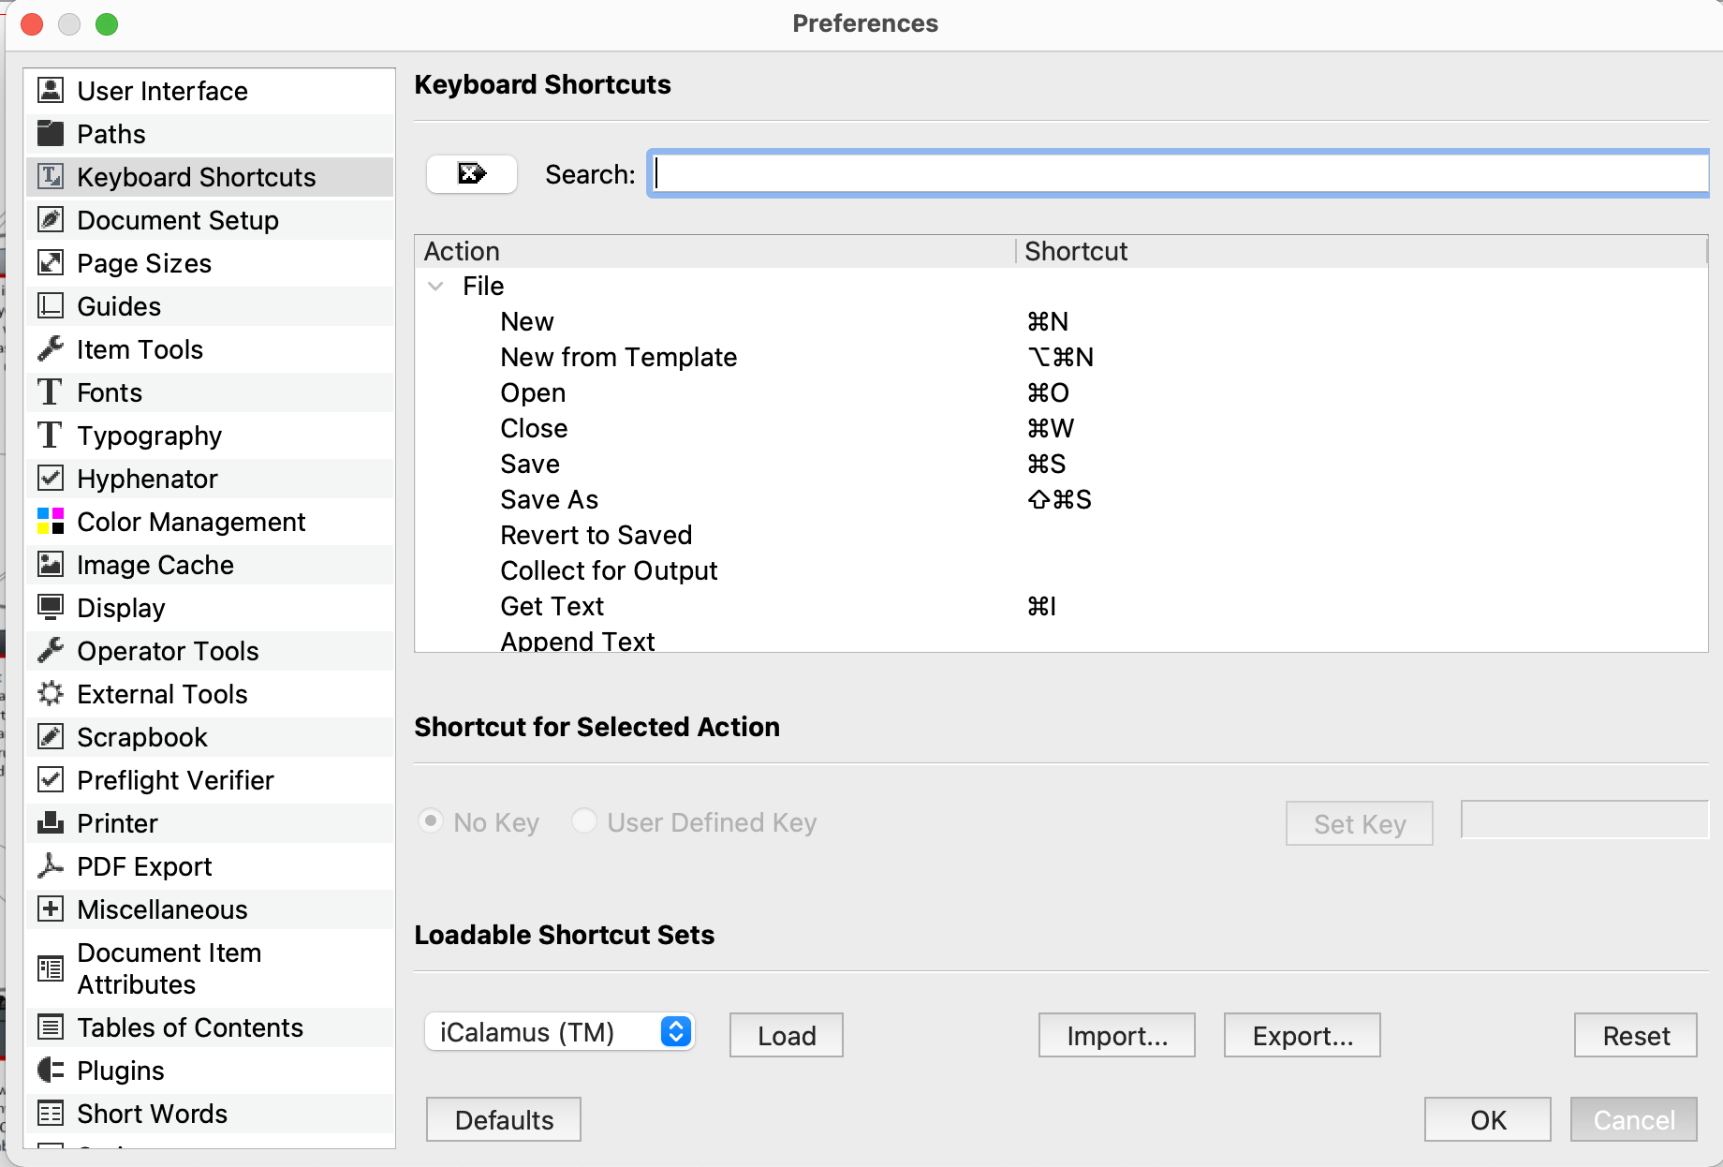Select the No Key radio button
This screenshot has height=1167, width=1723.
point(431,821)
